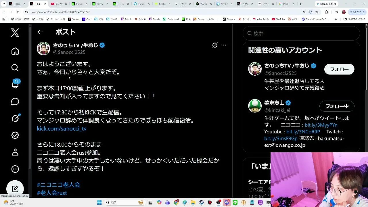Open the bit.ly/3MyyPYn link
The height and width of the screenshot is (207, 368).
tap(321, 125)
